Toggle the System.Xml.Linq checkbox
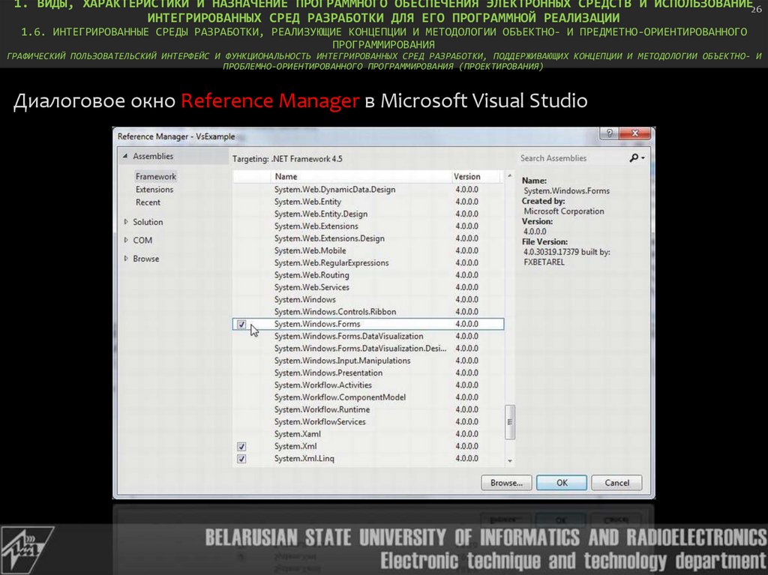 point(241,459)
